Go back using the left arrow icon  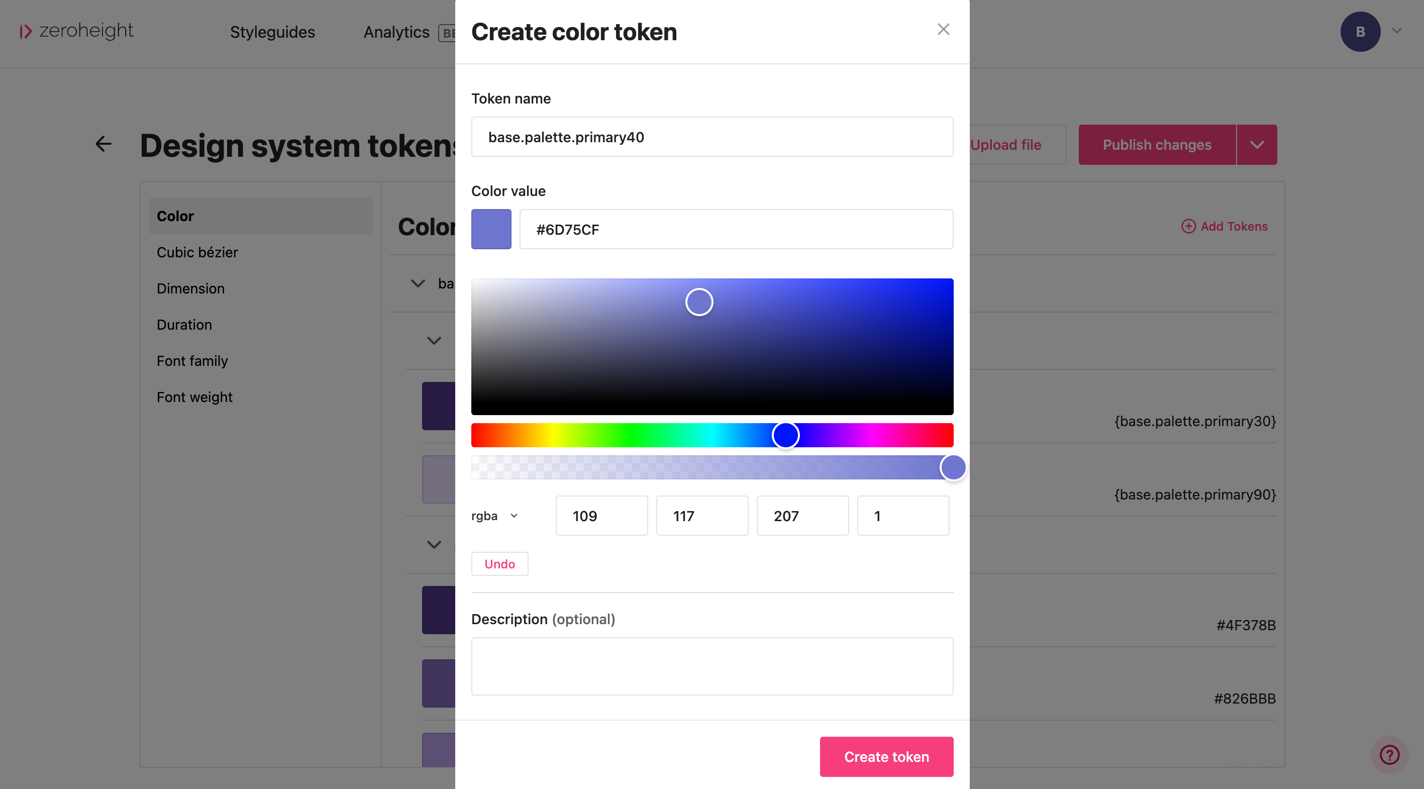coord(104,144)
